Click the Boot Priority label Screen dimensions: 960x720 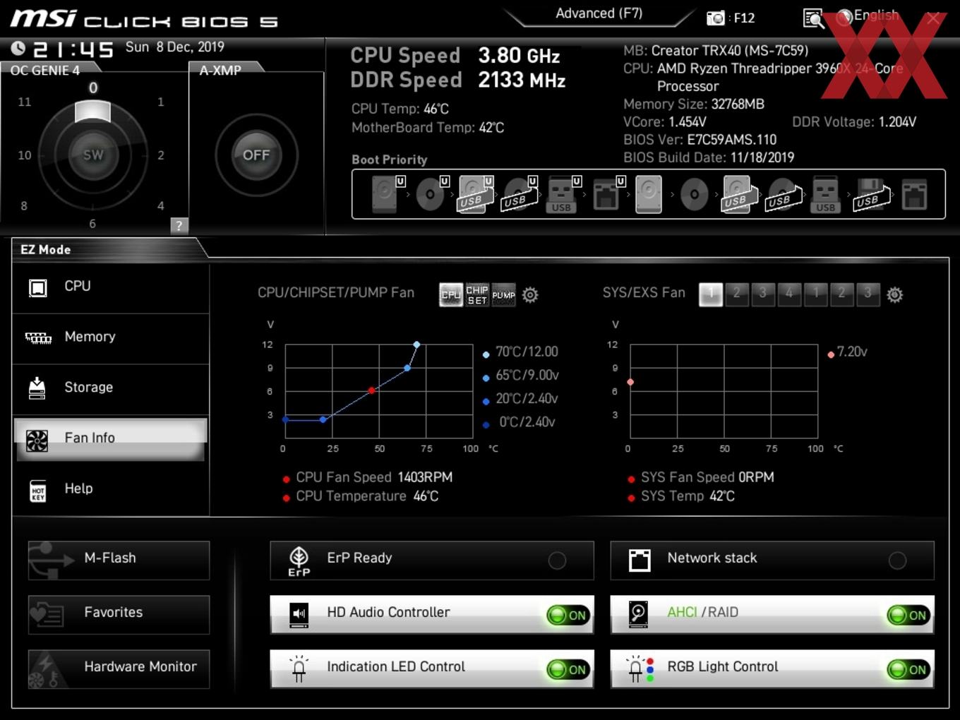pyautogui.click(x=390, y=160)
